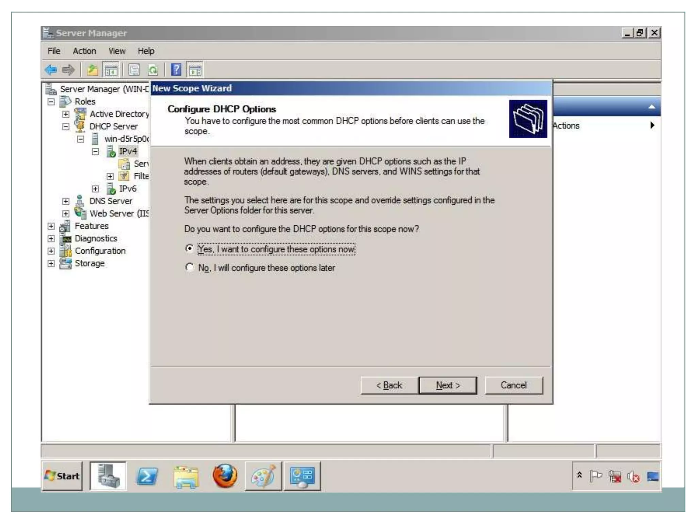Click the Configuration node icon
The image size is (697, 523).
point(65,251)
